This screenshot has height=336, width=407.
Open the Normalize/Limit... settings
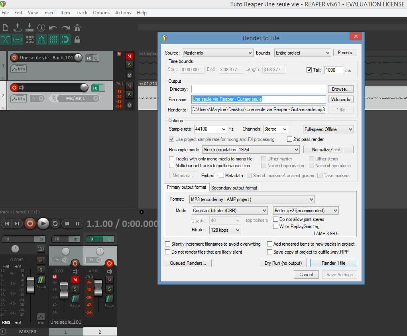point(328,150)
